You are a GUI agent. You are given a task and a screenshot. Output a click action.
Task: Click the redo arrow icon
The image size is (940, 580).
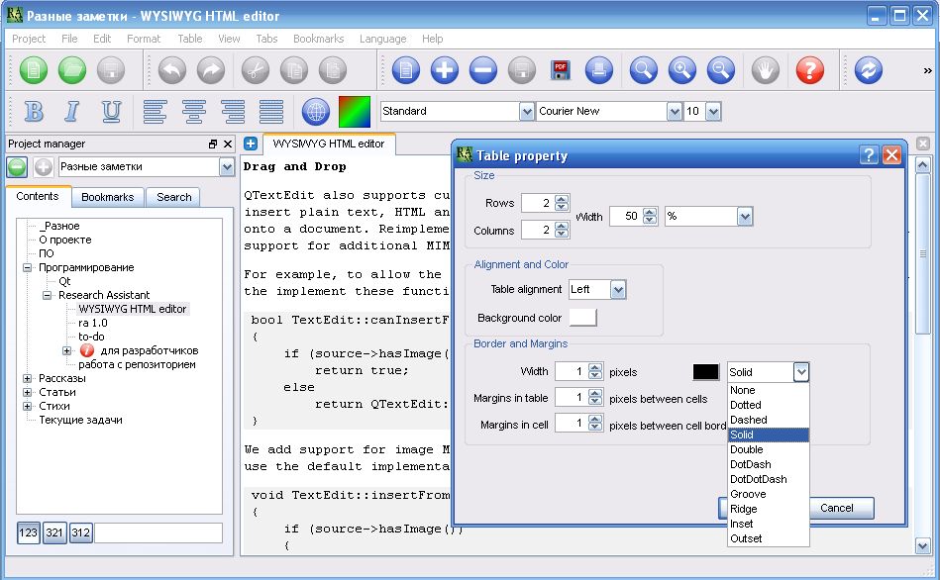(x=211, y=70)
